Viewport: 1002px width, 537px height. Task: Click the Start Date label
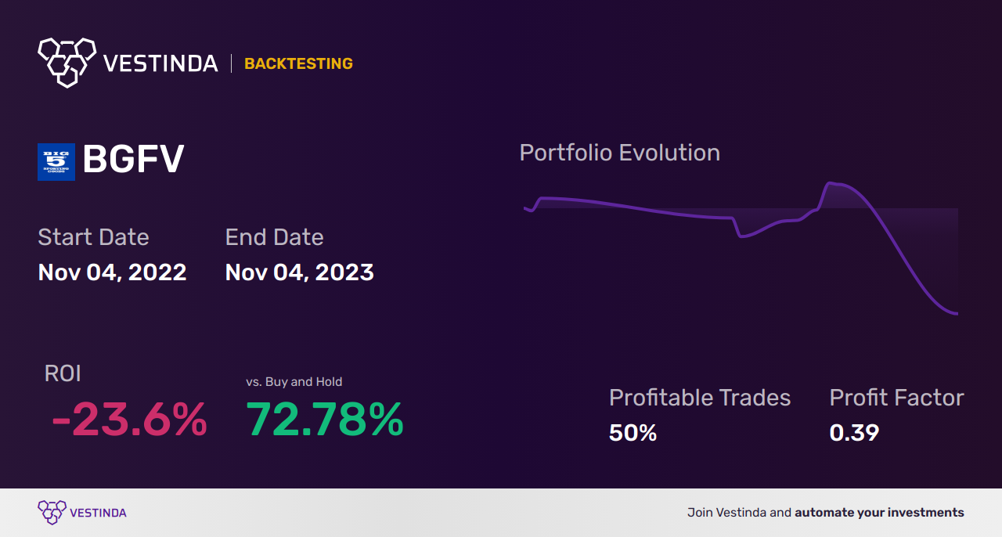pyautogui.click(x=93, y=237)
